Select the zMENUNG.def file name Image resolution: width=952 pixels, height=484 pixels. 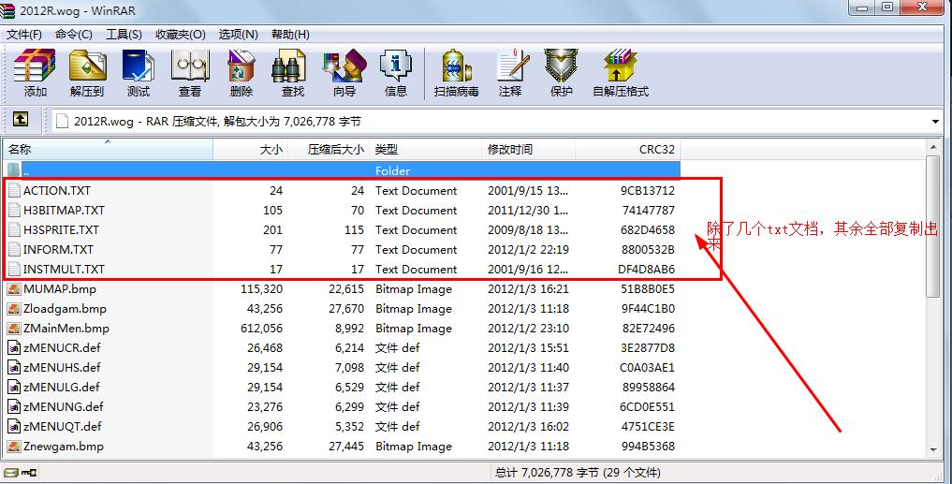point(63,407)
